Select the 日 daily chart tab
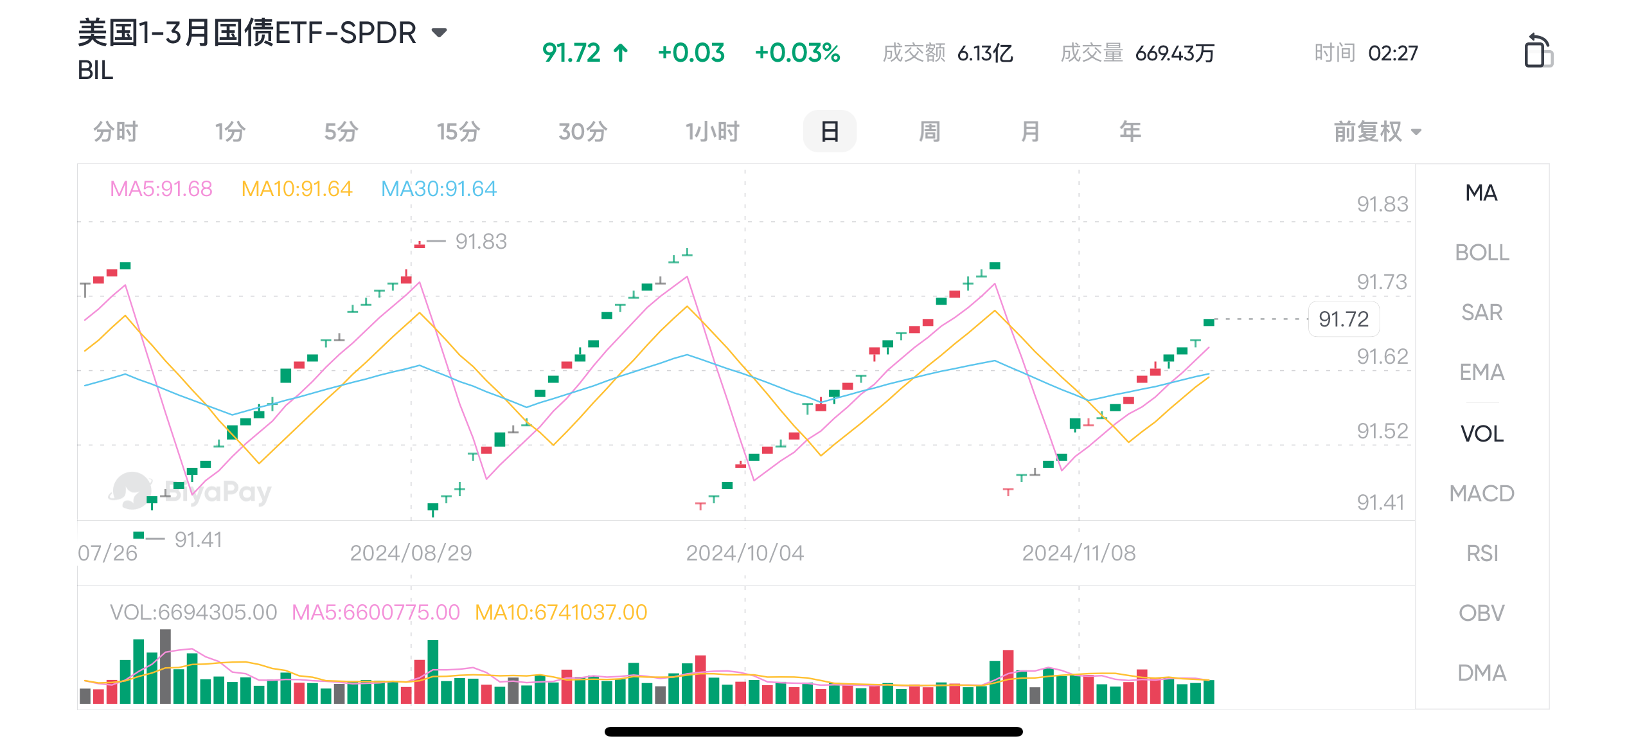This screenshot has height=752, width=1627. [830, 132]
